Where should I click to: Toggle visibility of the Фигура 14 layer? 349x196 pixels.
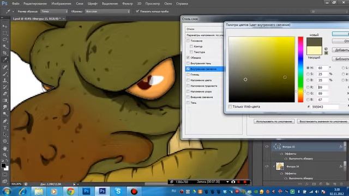pyautogui.click(x=267, y=166)
